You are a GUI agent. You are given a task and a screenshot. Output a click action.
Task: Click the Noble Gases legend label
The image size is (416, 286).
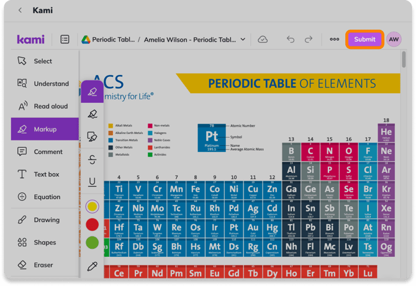(x=162, y=140)
